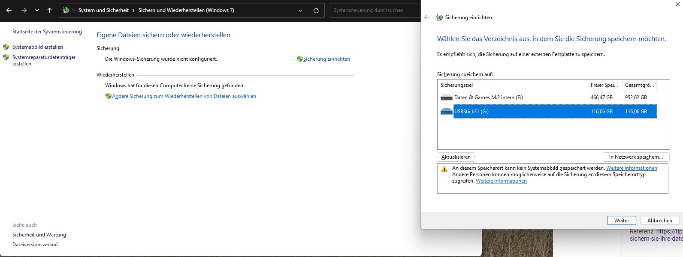Click the 'Sicherung einrichten' wizard title icon
Image resolution: width=683 pixels, height=257 pixels.
click(x=440, y=18)
